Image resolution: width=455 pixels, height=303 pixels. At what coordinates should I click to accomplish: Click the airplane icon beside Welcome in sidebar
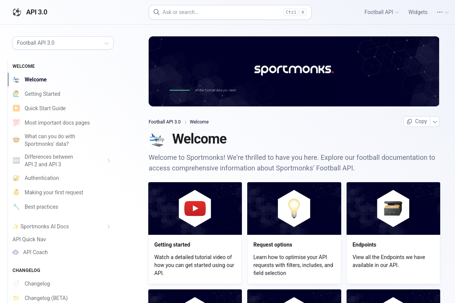(16, 80)
